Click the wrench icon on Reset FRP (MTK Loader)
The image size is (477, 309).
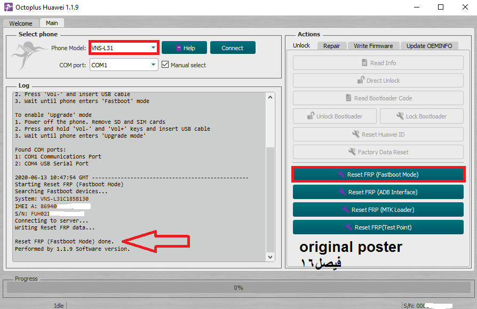(x=346, y=210)
